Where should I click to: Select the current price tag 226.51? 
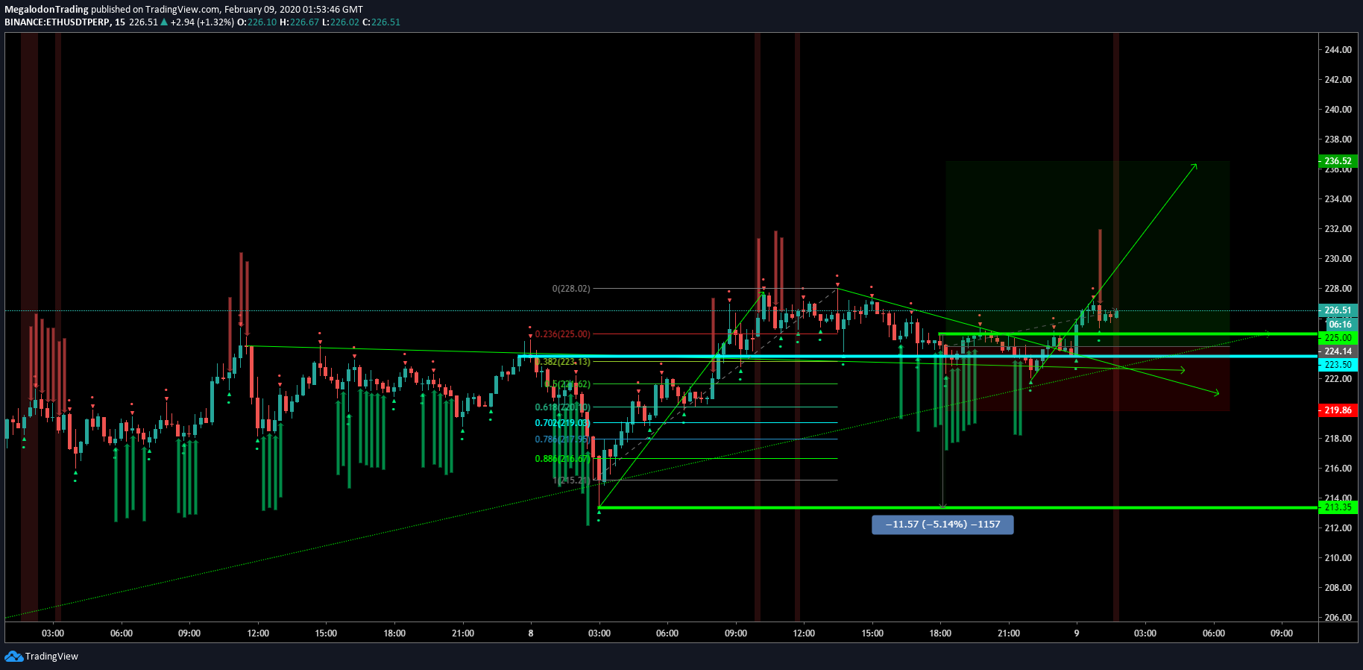pyautogui.click(x=1338, y=310)
